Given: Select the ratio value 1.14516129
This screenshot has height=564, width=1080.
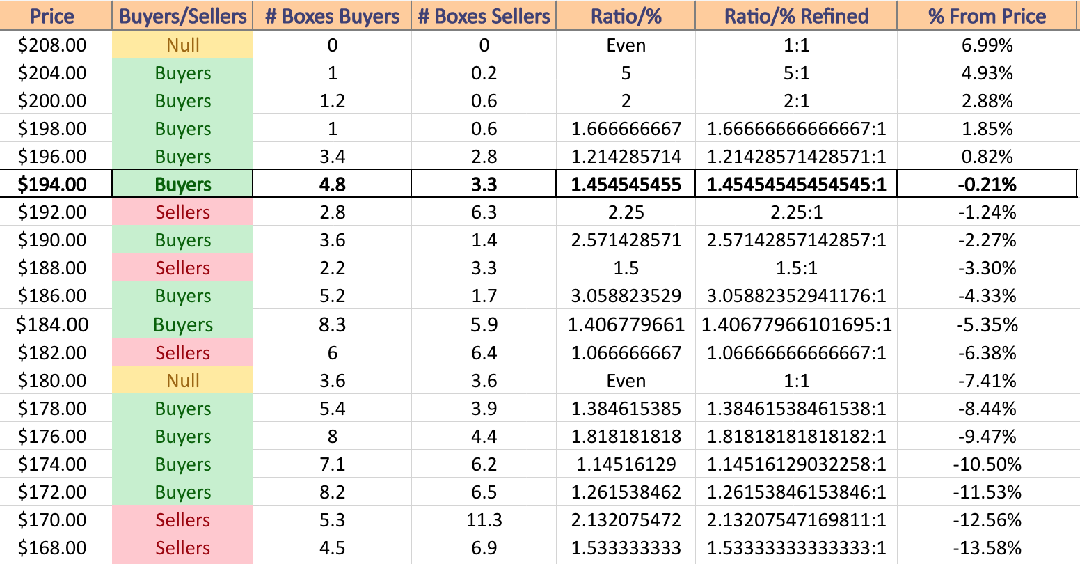Looking at the screenshot, I should 626,464.
